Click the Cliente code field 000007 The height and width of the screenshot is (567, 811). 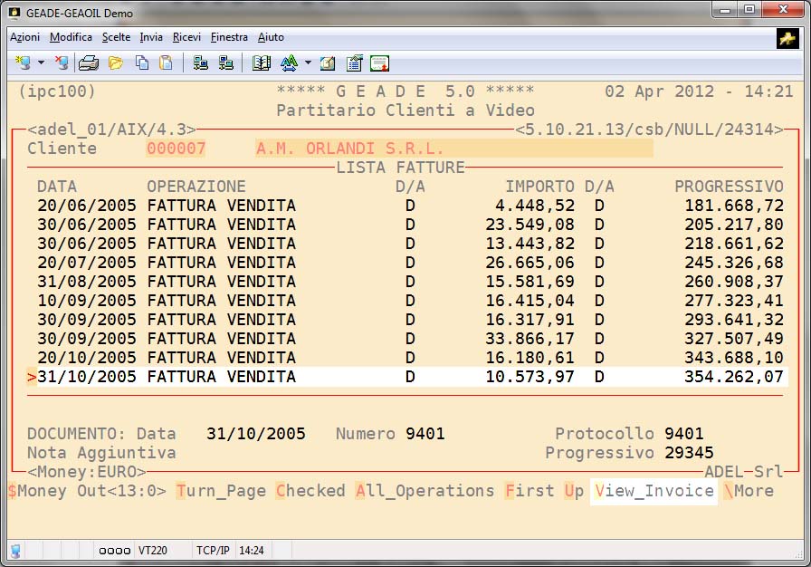tap(176, 149)
